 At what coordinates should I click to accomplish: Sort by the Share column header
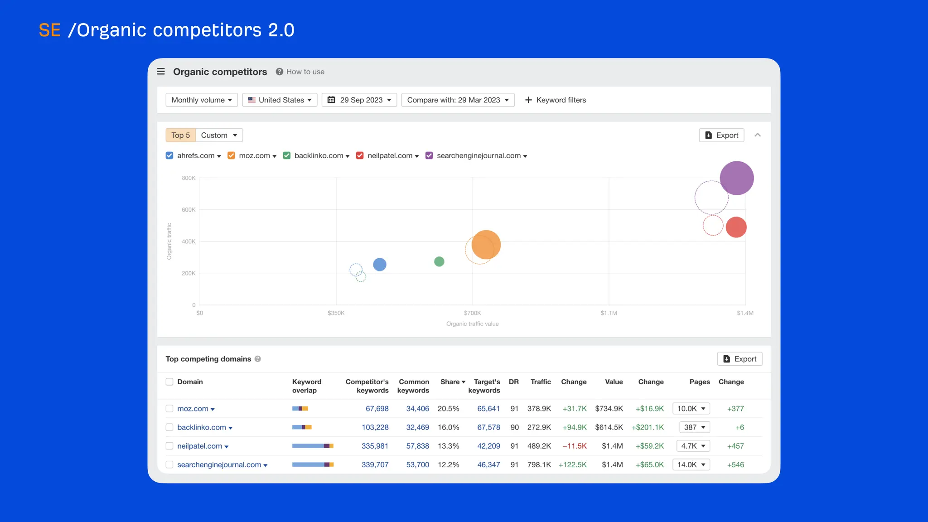click(453, 382)
